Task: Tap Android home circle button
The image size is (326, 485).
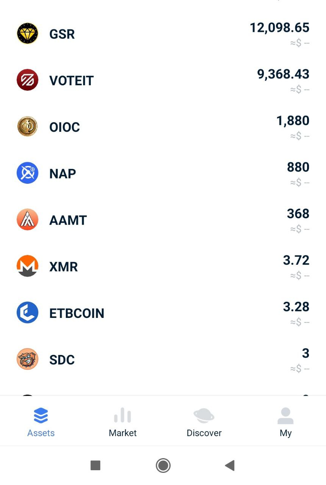Action: click(163, 465)
